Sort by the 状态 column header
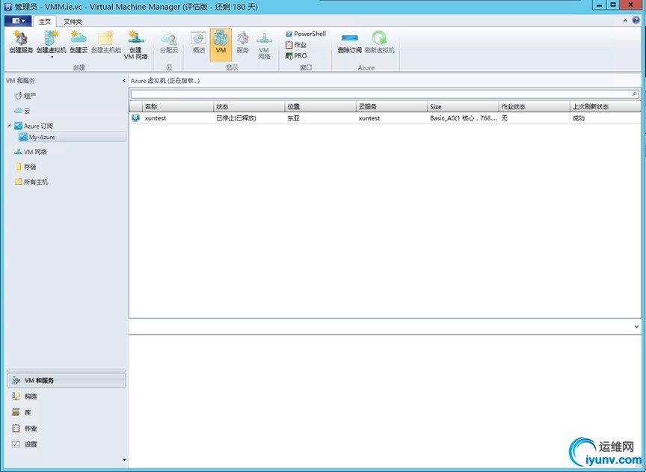Viewport: 646px width, 472px height. coord(248,107)
